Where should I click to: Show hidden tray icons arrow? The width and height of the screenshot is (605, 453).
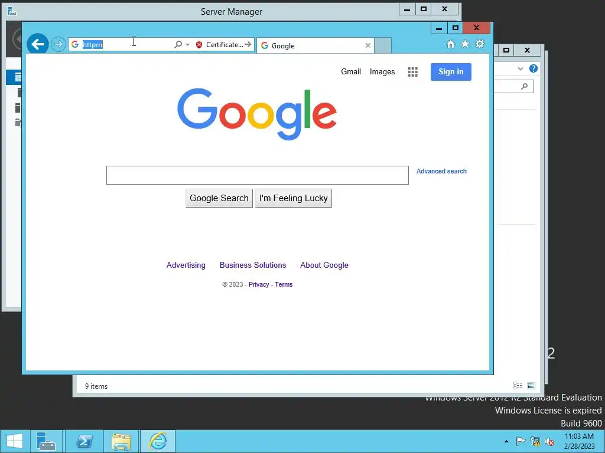click(506, 441)
